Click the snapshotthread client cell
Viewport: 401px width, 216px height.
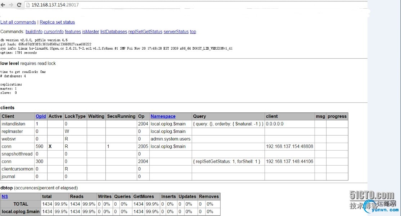pyautogui.click(x=17, y=154)
